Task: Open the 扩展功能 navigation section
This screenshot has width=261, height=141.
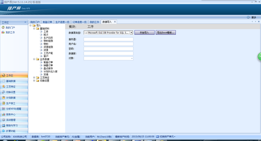Action: 14,131
